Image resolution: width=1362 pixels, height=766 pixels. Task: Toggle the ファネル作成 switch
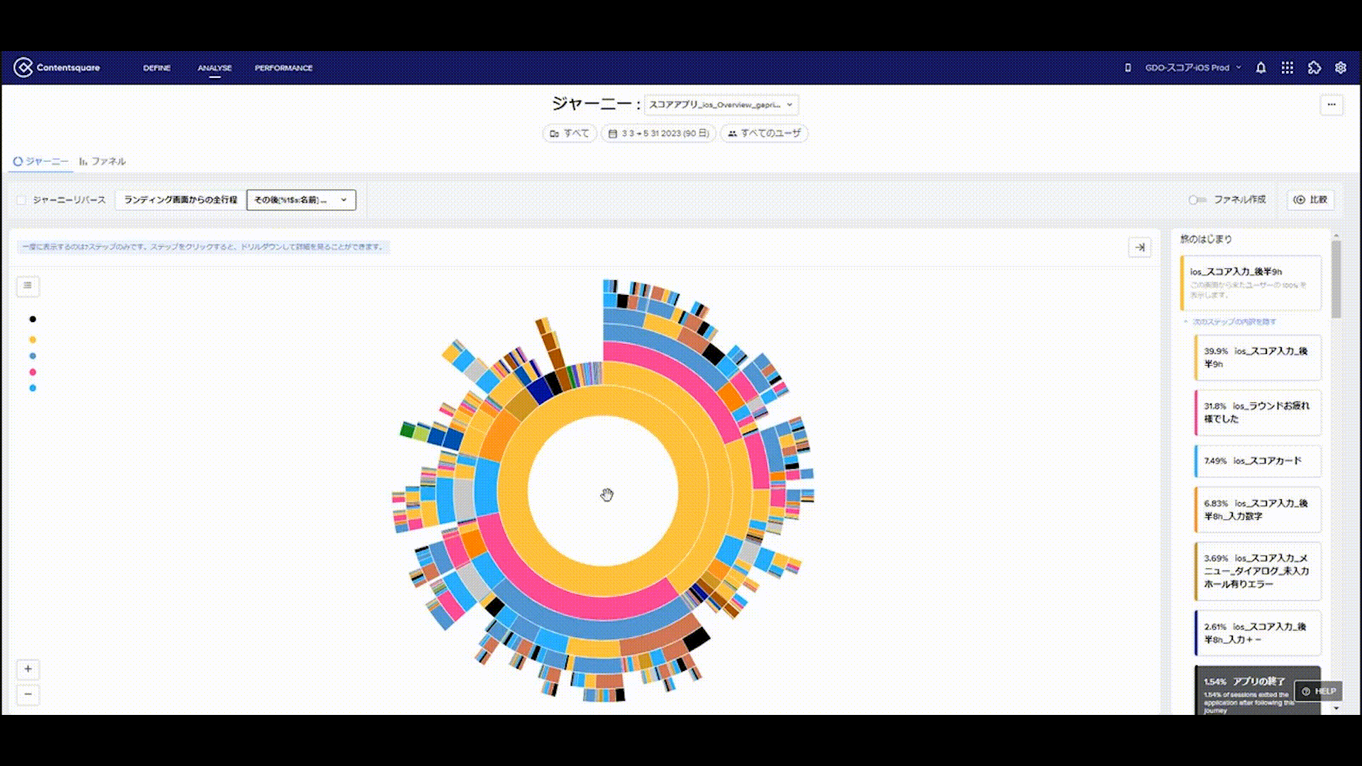coord(1196,200)
